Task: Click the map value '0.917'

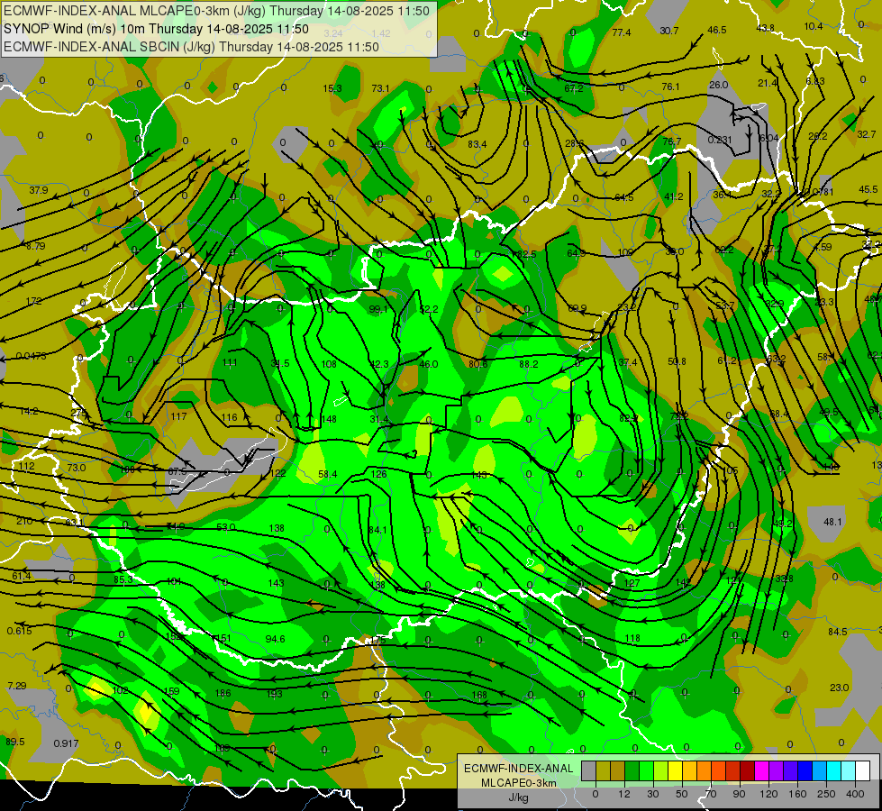Action: (66, 743)
